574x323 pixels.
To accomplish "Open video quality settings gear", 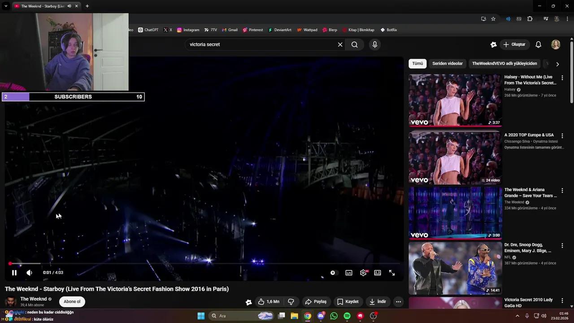I will tap(363, 273).
